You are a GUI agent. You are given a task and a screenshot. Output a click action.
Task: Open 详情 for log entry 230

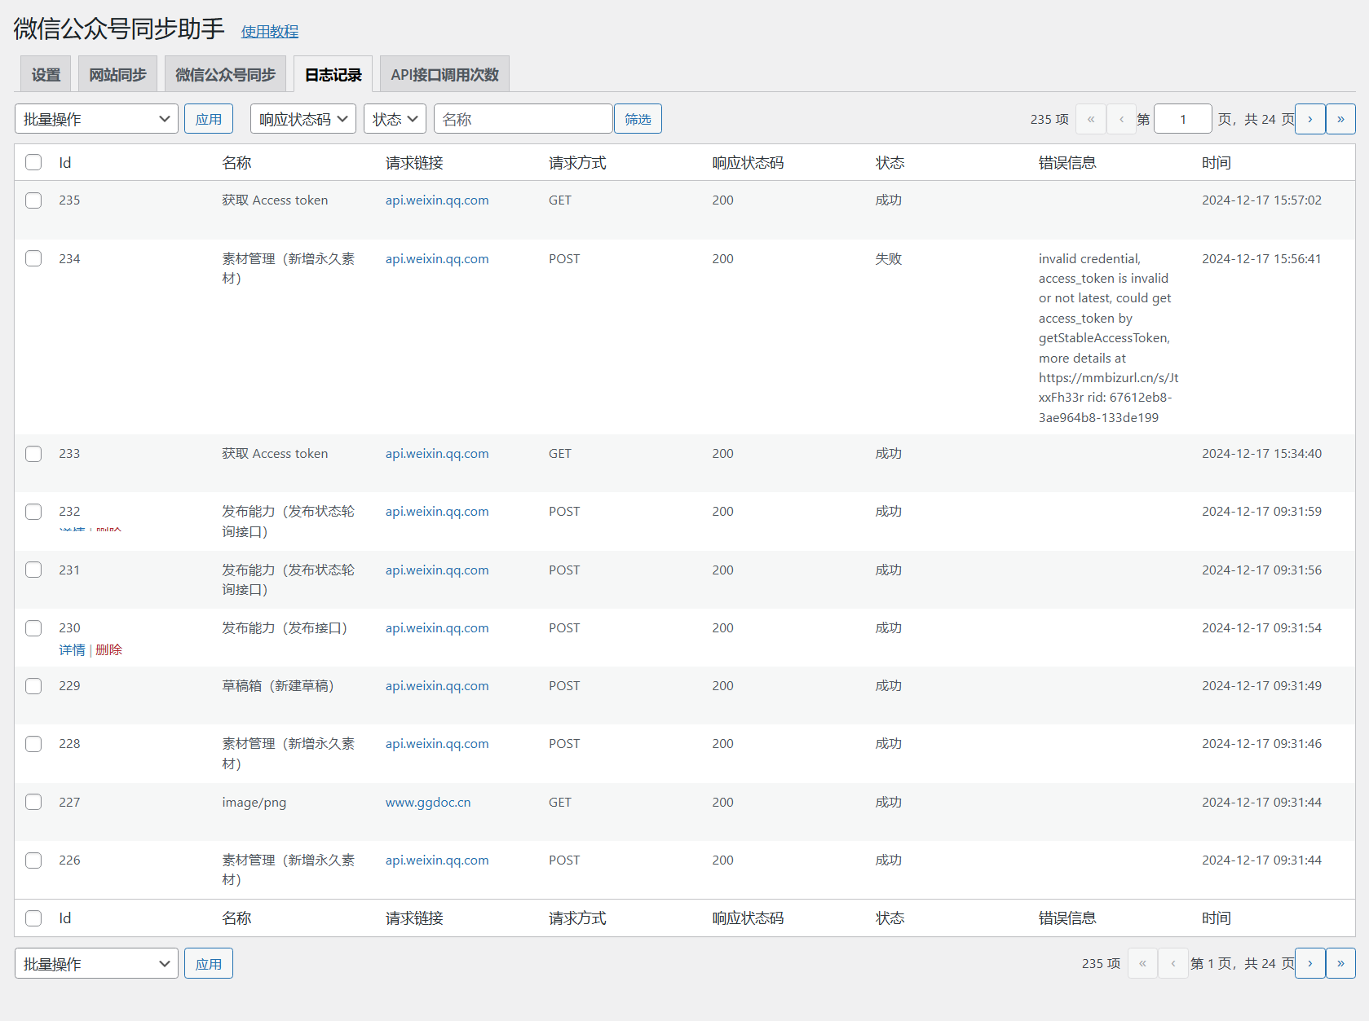click(x=72, y=649)
